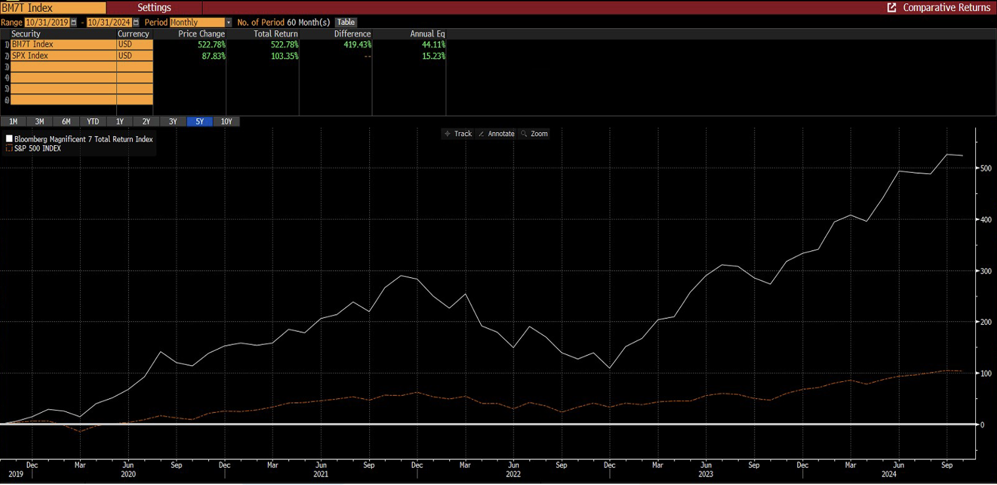Click empty security row 4
This screenshot has height=485, width=997.
(x=63, y=78)
